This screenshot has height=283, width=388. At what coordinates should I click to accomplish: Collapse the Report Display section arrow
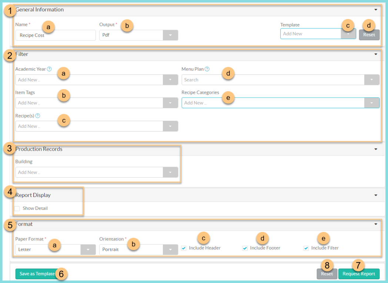(376, 195)
